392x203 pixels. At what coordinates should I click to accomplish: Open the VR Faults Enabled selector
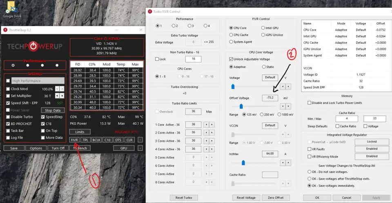click(372, 149)
